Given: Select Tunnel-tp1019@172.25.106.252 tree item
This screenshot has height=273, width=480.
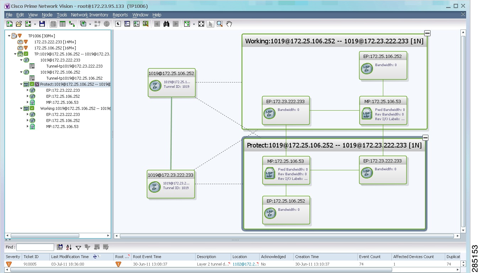Looking at the screenshot, I should [74, 78].
